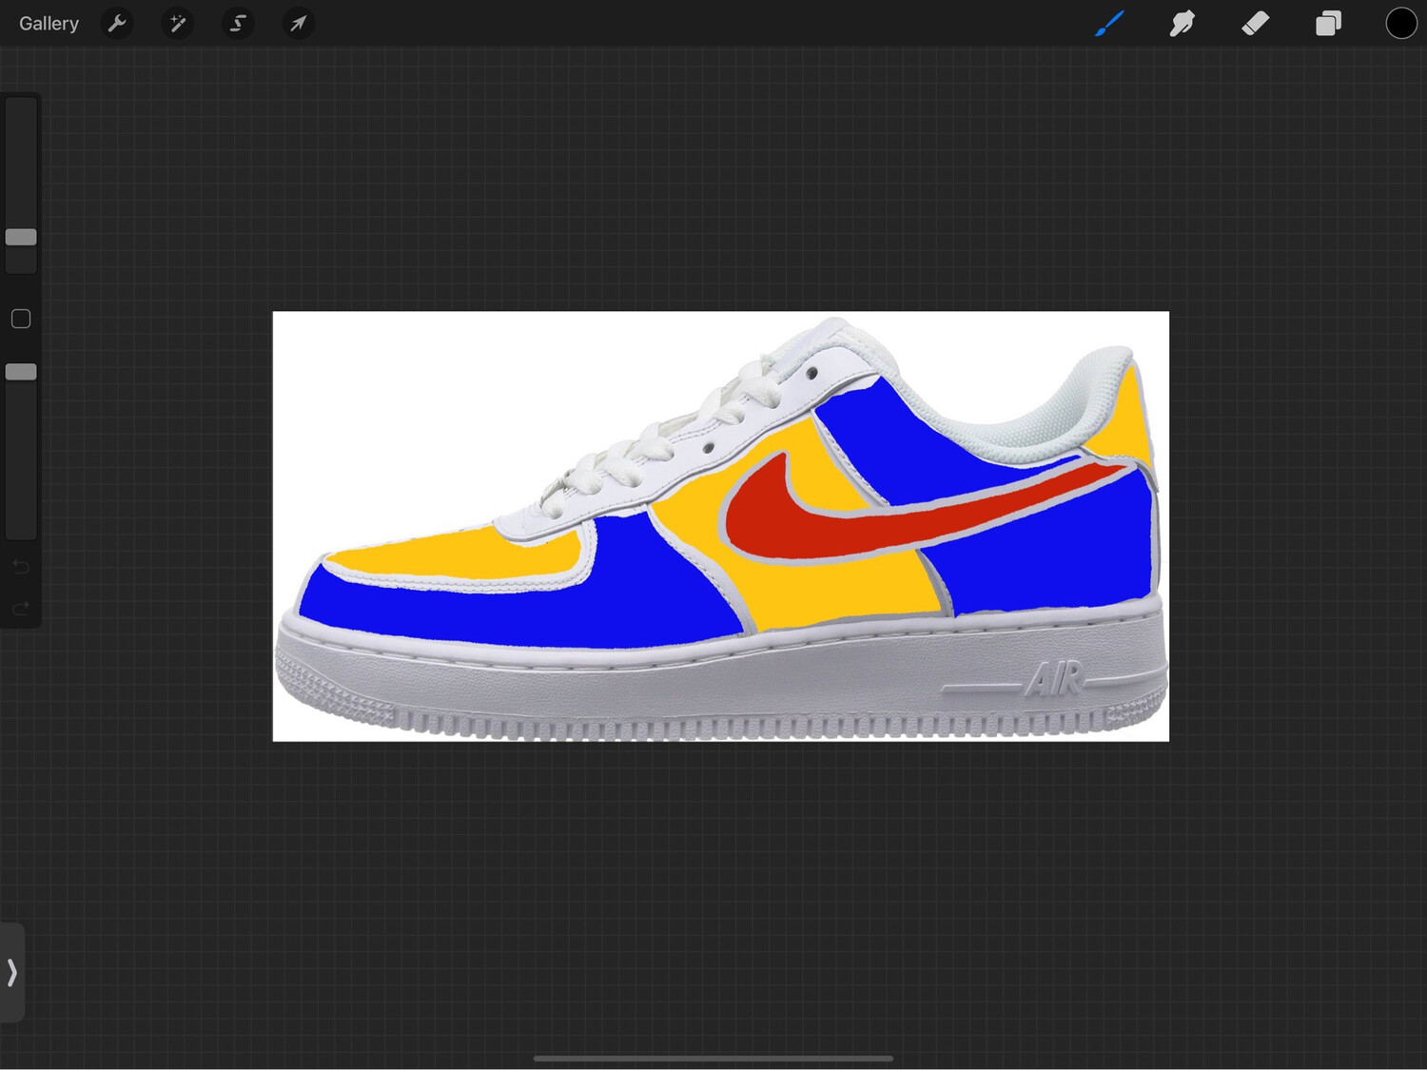The height and width of the screenshot is (1070, 1427).
Task: Select the Brush tool
Action: [1109, 23]
